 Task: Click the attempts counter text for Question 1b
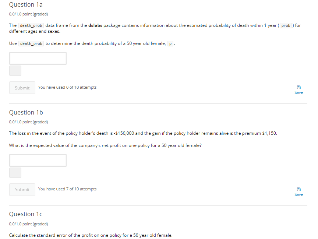[x=67, y=189]
